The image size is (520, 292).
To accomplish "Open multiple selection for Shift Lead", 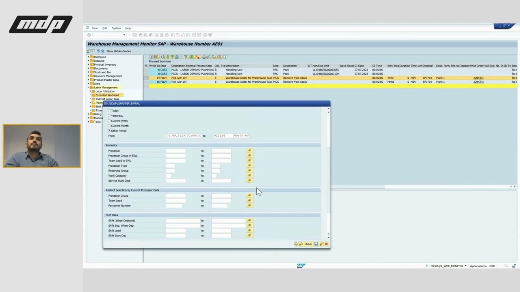I will [x=249, y=231].
